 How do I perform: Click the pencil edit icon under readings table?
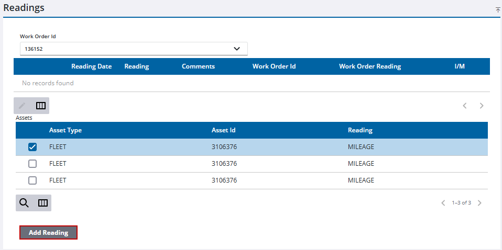22,106
